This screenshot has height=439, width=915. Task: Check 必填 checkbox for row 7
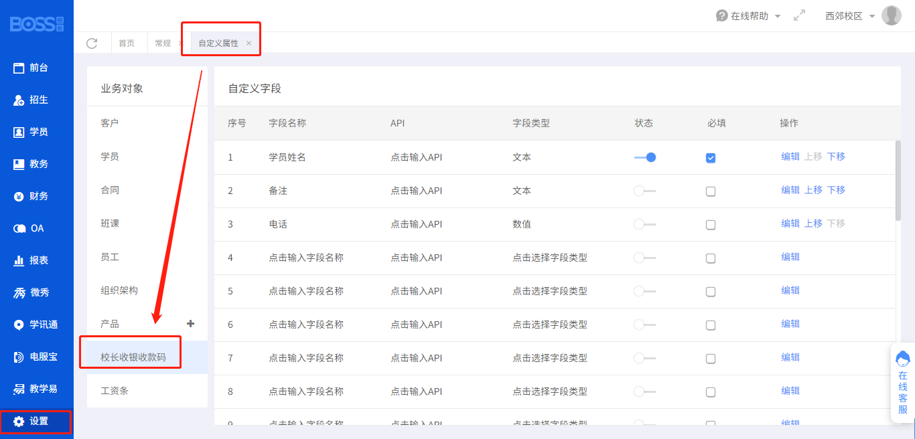click(711, 359)
